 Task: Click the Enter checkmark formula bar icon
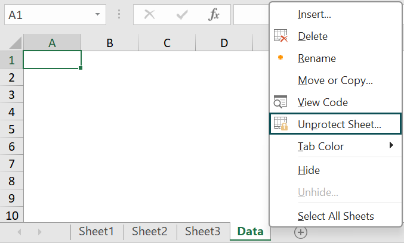[x=182, y=15]
